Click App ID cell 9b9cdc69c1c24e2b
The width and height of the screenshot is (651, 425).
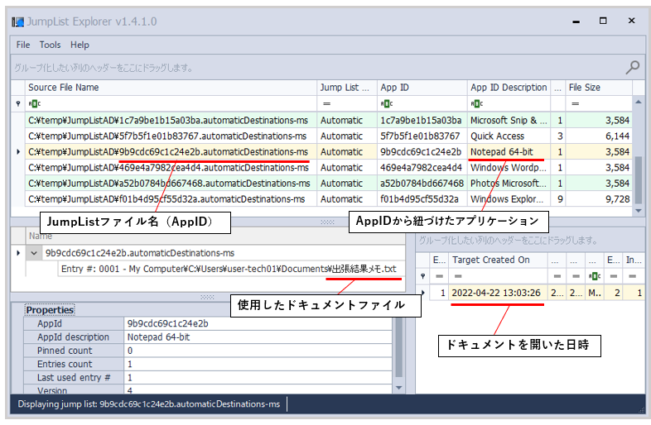coord(422,152)
